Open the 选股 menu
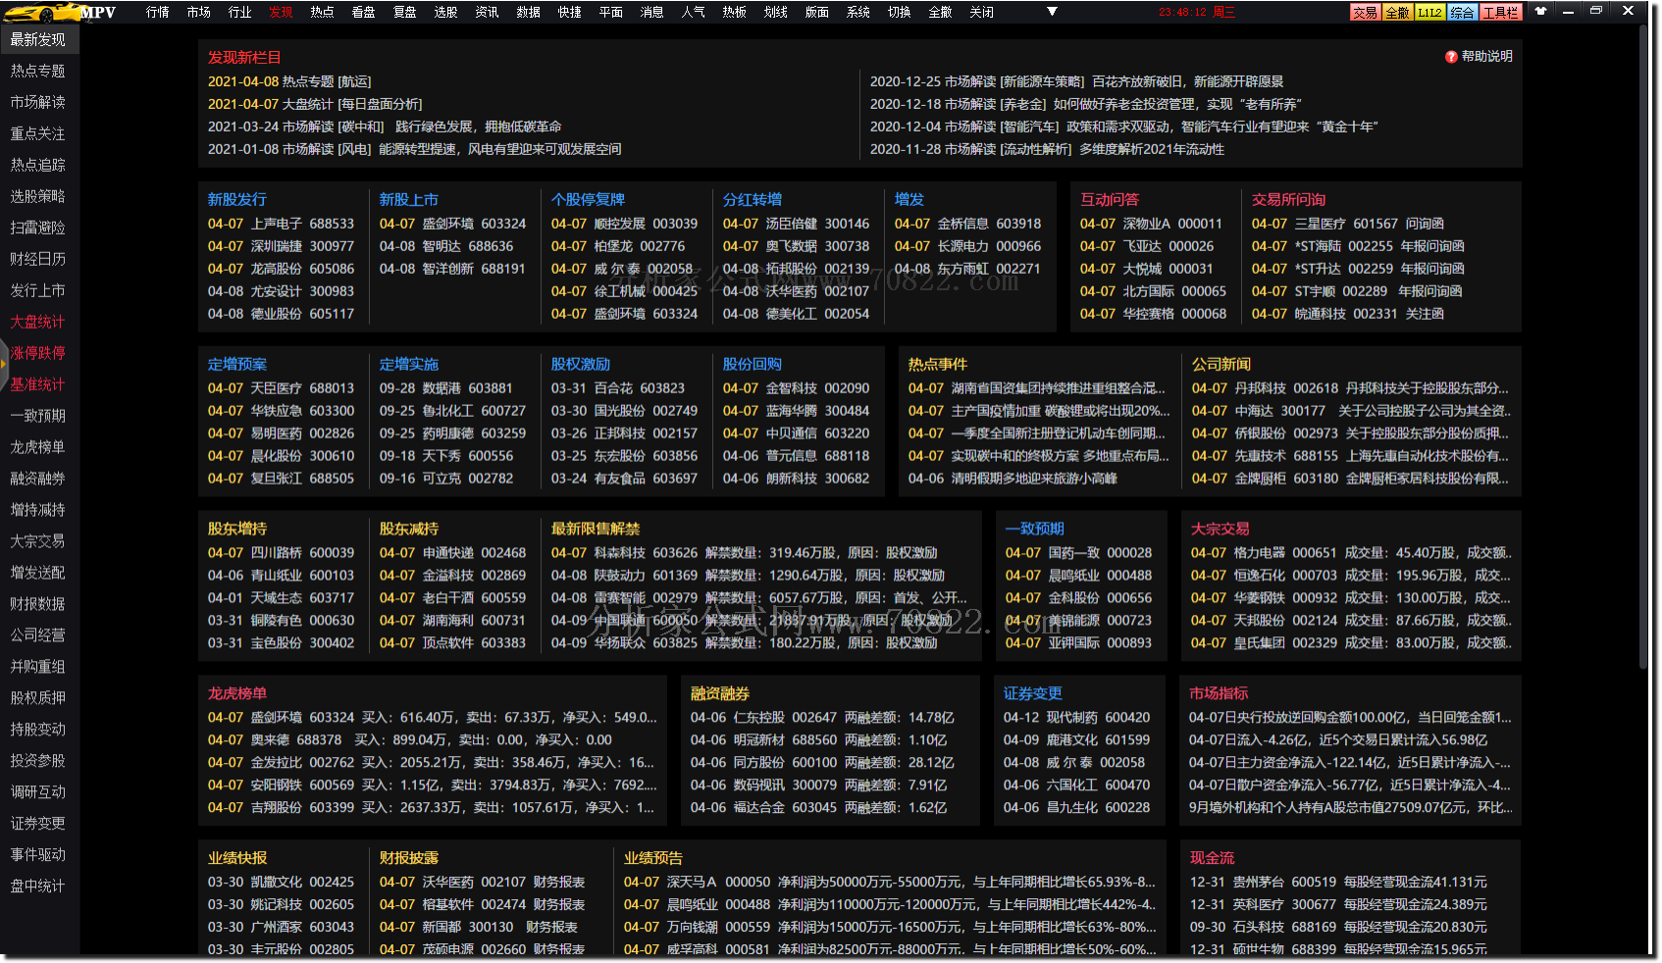The height and width of the screenshot is (963, 1662). [445, 12]
